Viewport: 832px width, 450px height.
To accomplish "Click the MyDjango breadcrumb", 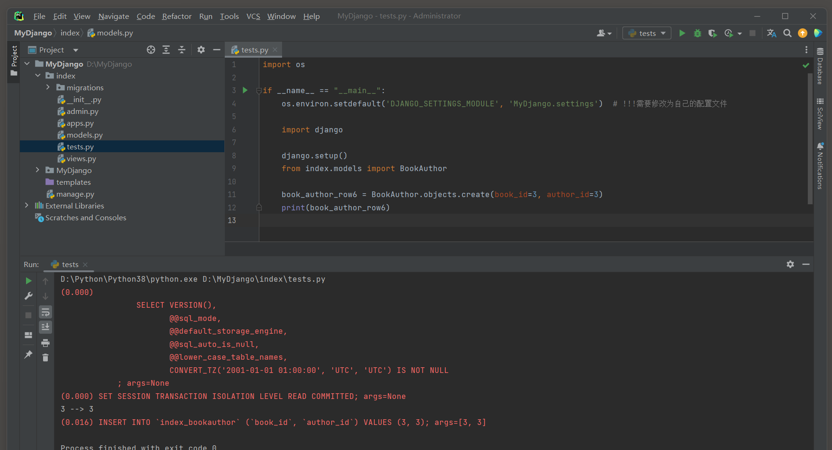I will tap(33, 33).
